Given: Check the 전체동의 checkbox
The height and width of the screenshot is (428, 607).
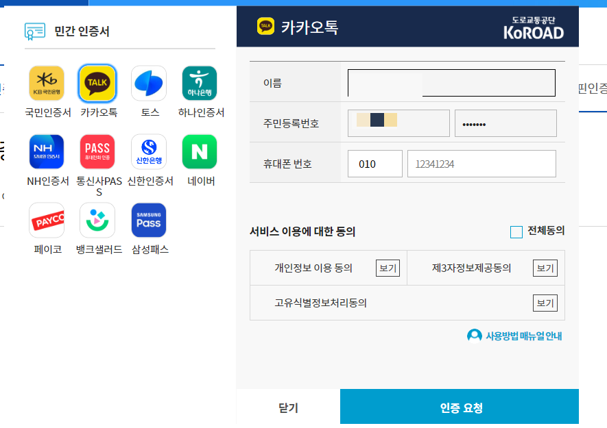Looking at the screenshot, I should pyautogui.click(x=516, y=232).
